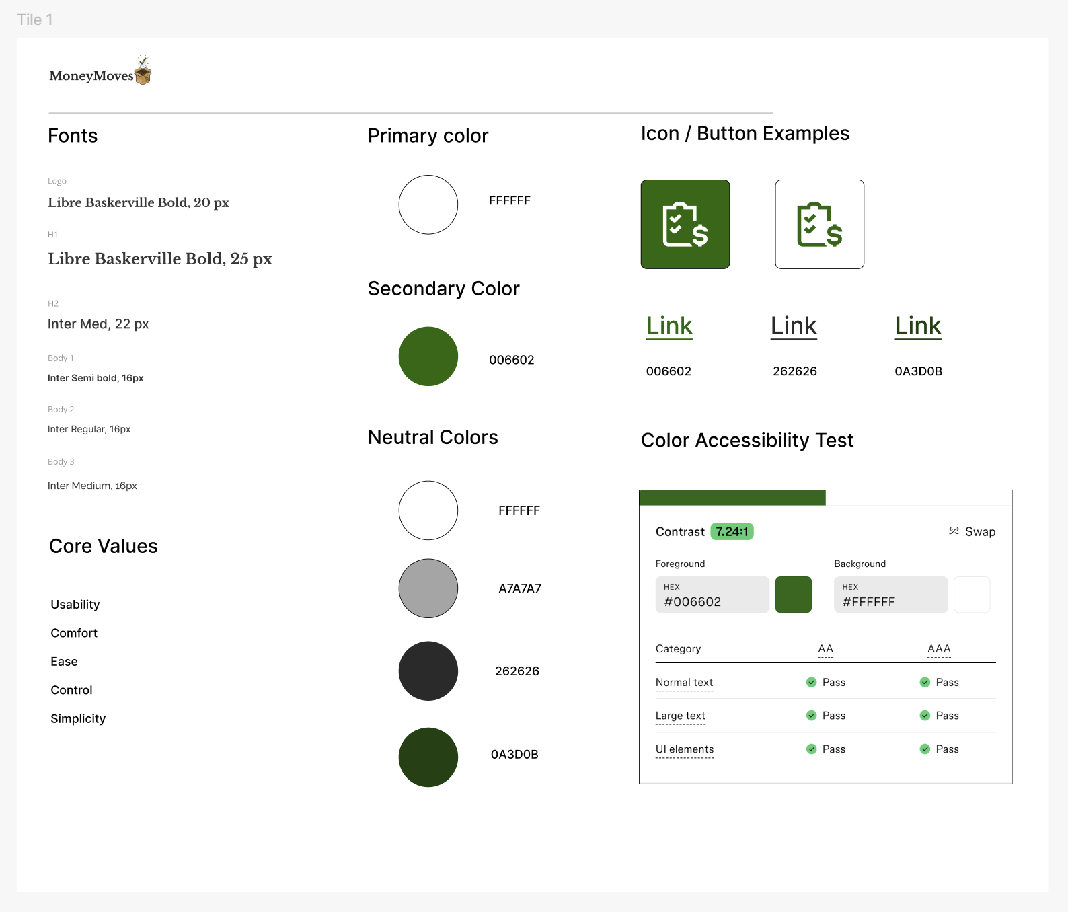This screenshot has height=912, width=1068.
Task: Click the green contrast preview bar
Action: [x=732, y=498]
